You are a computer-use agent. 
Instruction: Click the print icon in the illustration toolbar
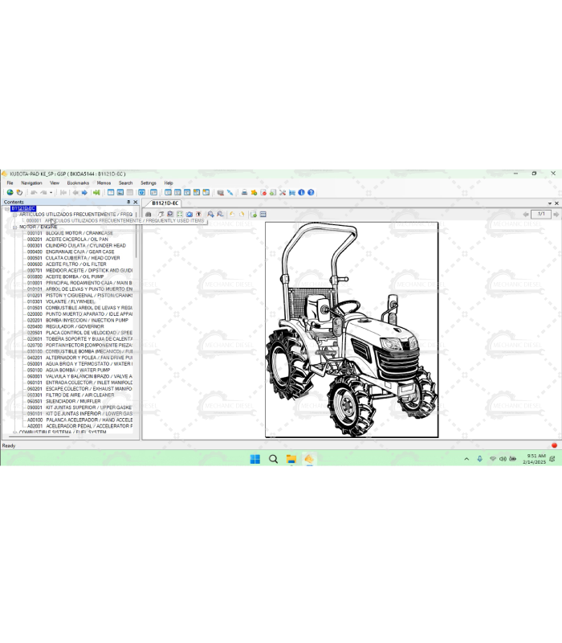tap(149, 215)
